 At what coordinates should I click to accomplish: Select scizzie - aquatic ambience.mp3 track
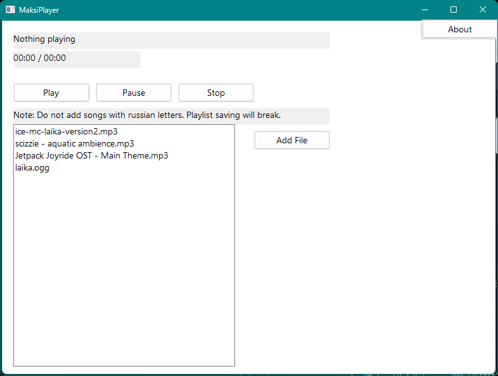click(x=75, y=144)
